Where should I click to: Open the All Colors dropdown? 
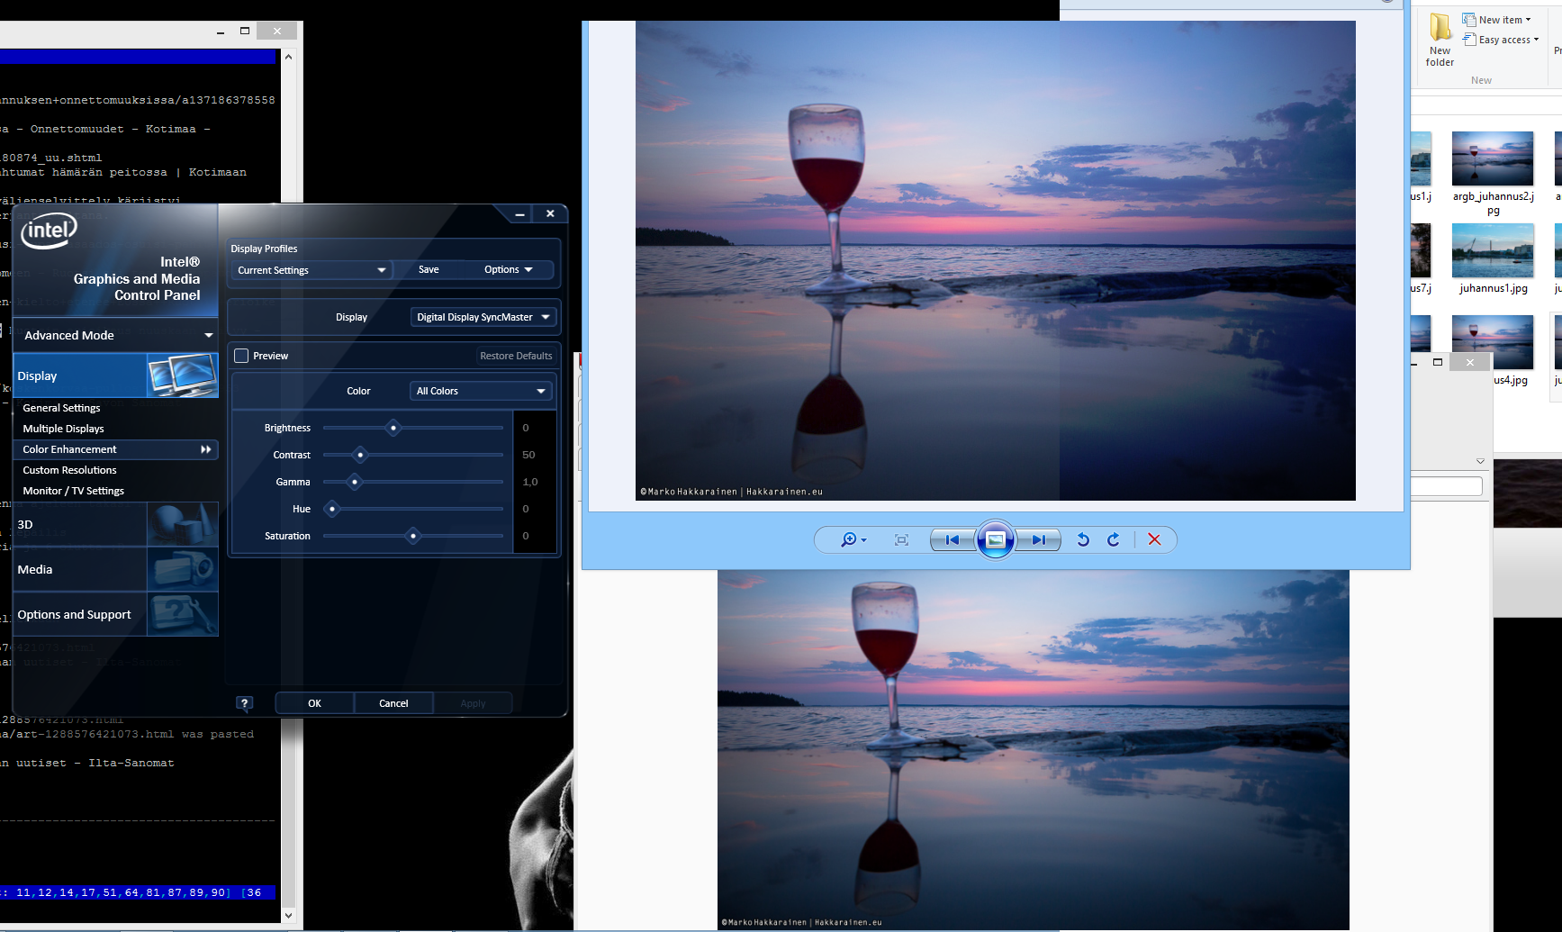pos(481,391)
